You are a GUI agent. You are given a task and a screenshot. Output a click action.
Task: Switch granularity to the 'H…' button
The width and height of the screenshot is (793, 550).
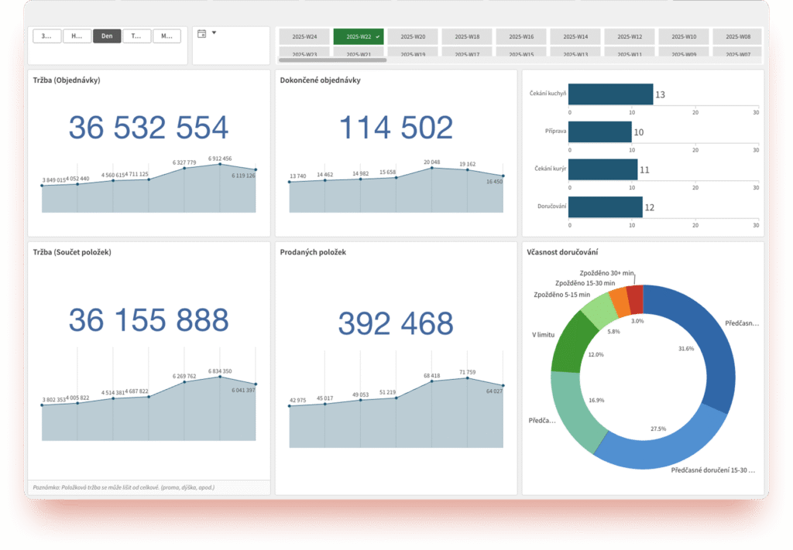pyautogui.click(x=77, y=36)
